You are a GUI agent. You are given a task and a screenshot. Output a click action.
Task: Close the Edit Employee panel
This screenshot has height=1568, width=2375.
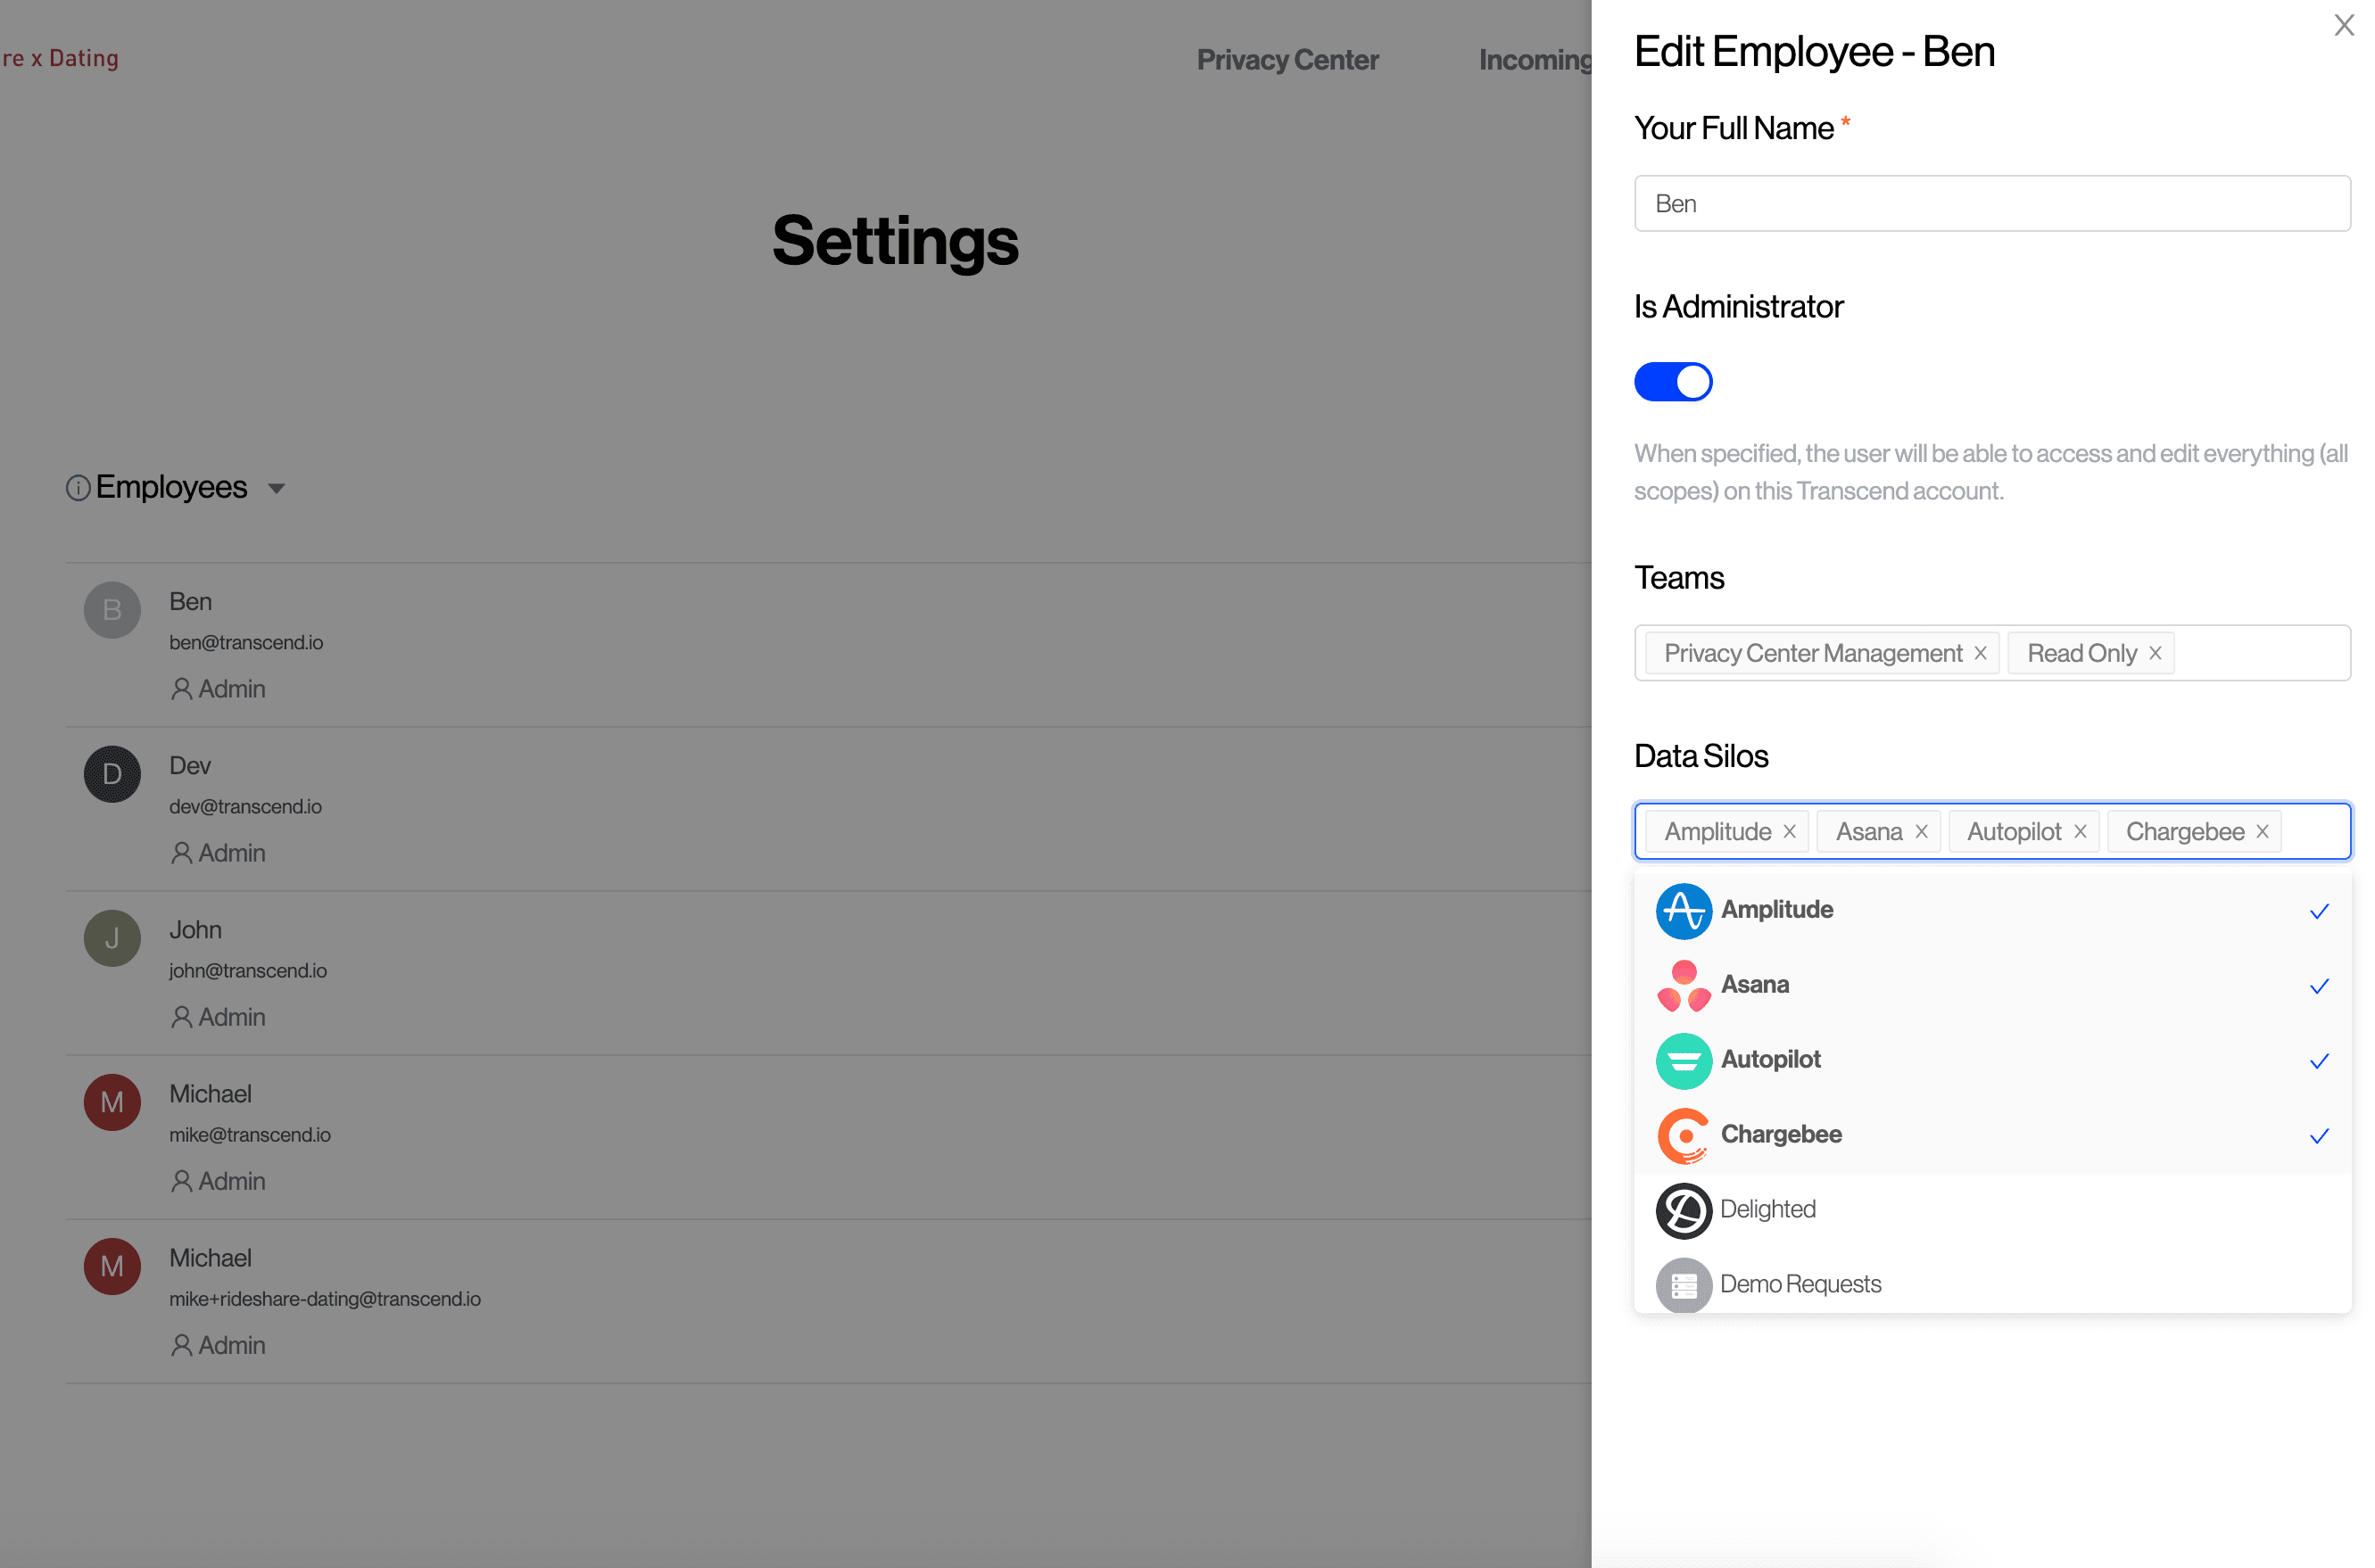2343,26
